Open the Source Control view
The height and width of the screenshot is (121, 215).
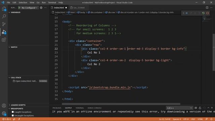click(4, 24)
